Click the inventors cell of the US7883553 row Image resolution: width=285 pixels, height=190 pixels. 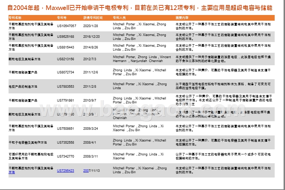tap(140, 86)
